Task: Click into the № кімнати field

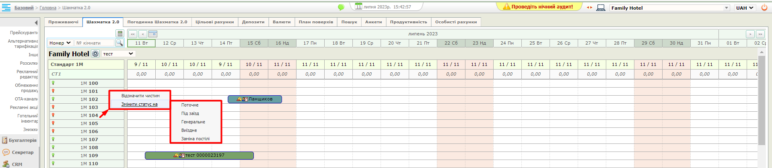Action: pyautogui.click(x=94, y=43)
